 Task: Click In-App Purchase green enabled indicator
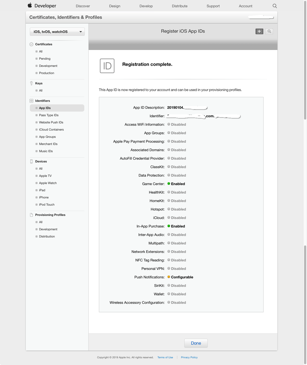[x=169, y=226]
